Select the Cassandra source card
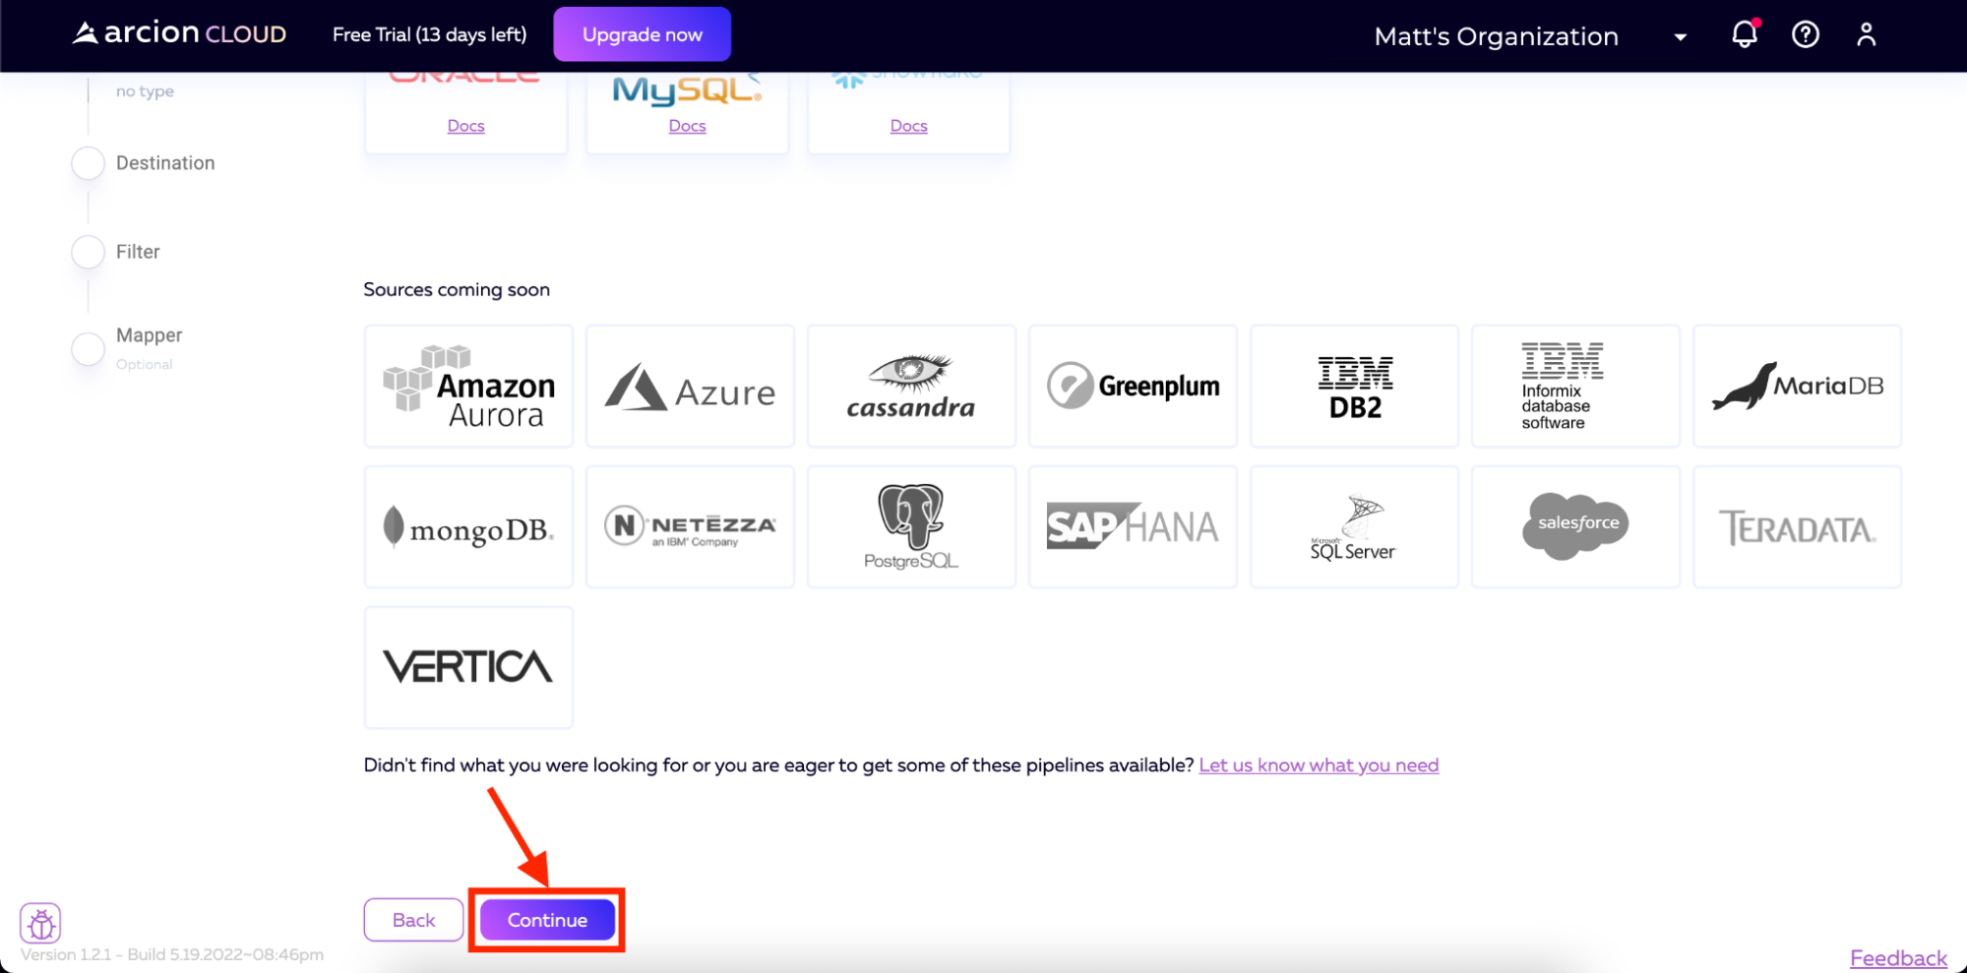 point(911,386)
